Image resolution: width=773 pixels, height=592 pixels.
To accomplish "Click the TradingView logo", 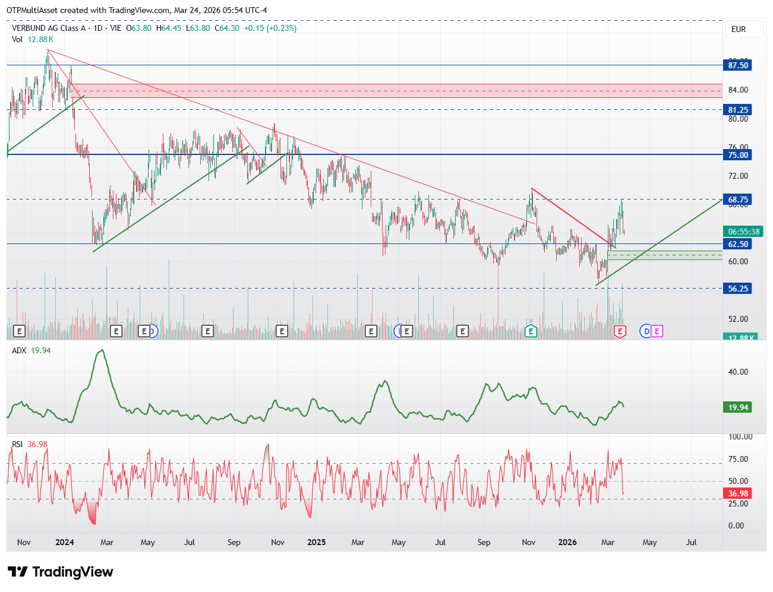I will click(61, 572).
